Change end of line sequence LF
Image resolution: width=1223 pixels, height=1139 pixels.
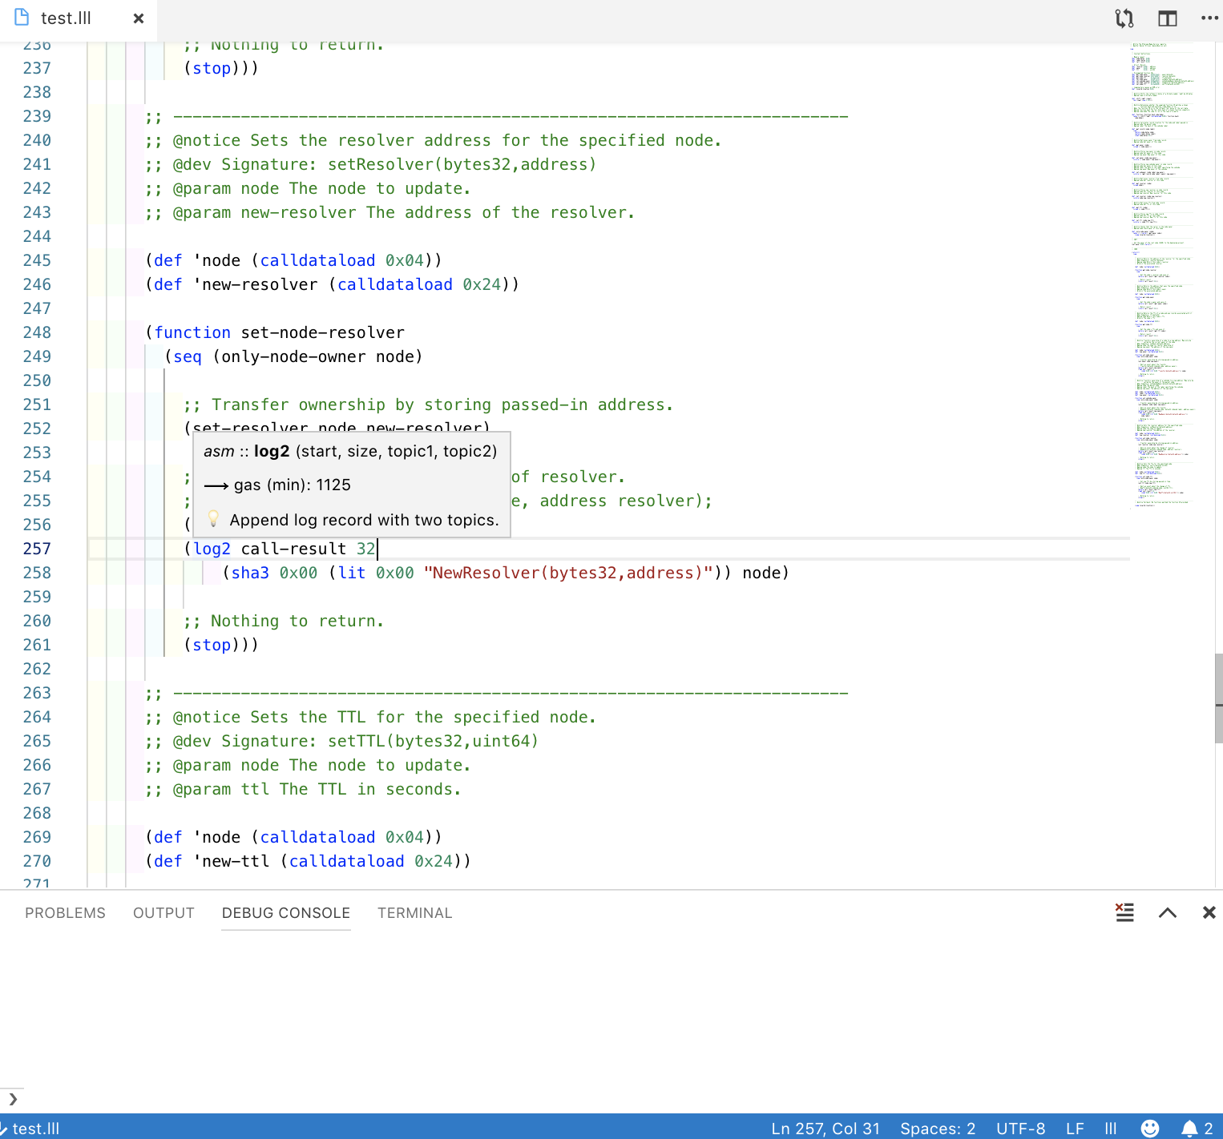point(1075,1128)
